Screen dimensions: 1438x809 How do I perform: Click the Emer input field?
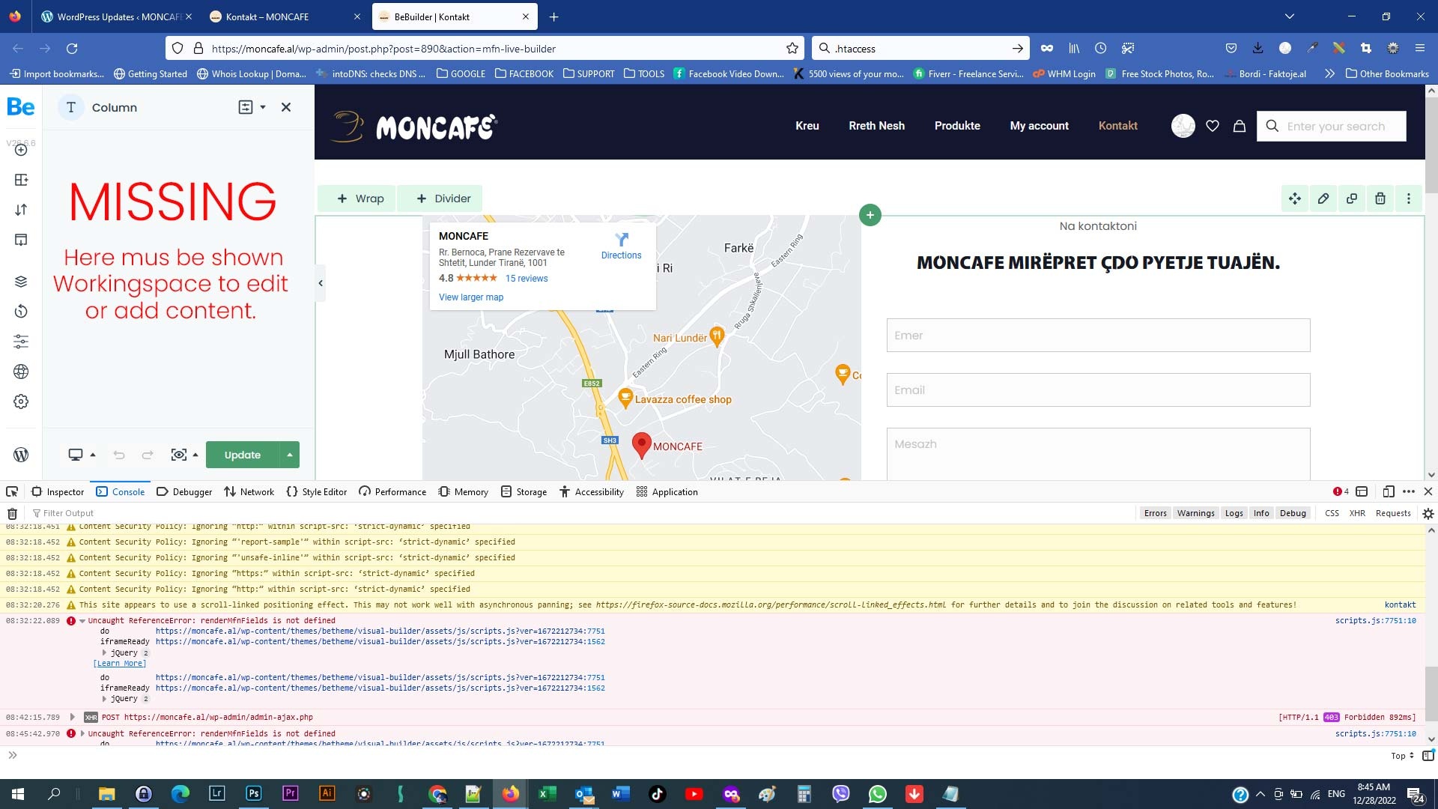pyautogui.click(x=1098, y=336)
